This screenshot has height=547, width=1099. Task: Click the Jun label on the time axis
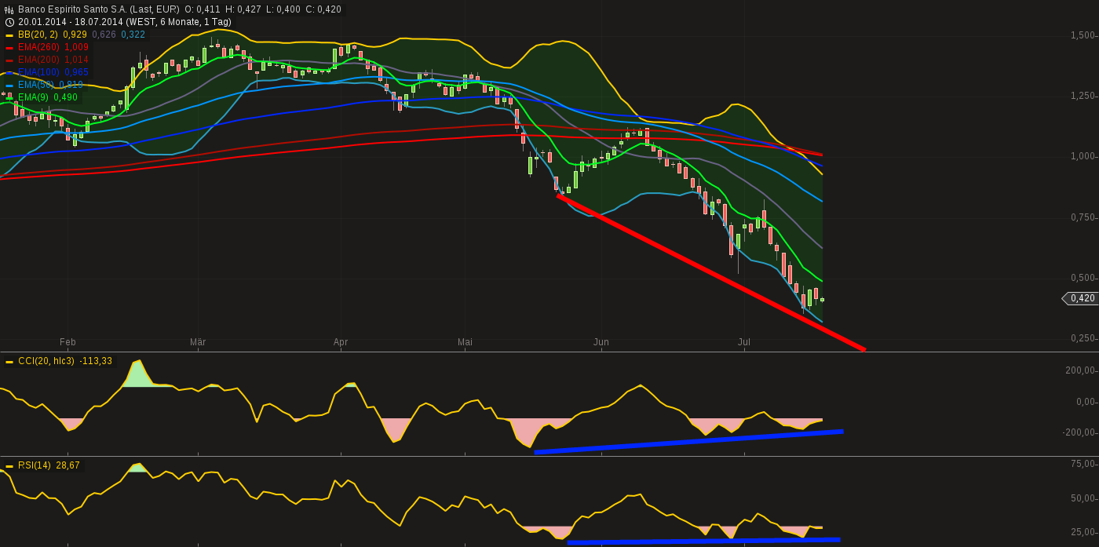click(601, 342)
